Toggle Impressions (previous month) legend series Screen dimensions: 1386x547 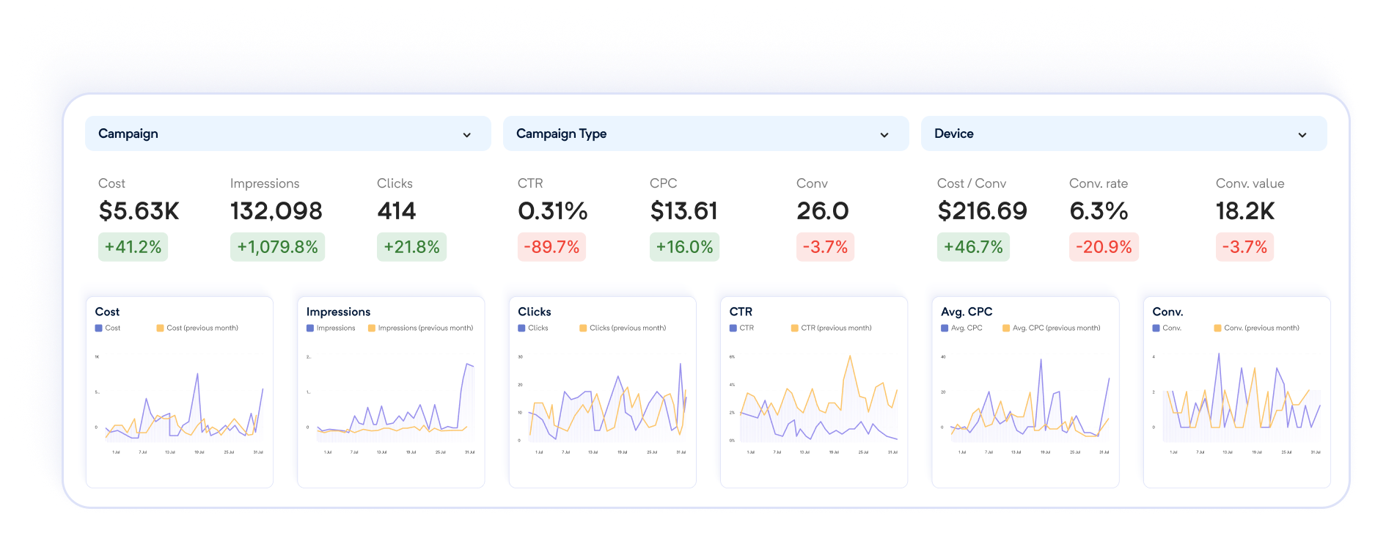tap(372, 328)
